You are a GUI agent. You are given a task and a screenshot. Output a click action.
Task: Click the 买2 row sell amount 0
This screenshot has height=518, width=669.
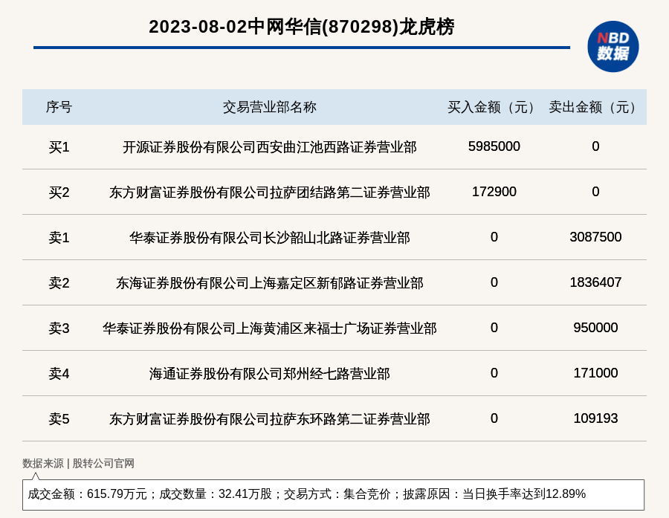pos(595,192)
